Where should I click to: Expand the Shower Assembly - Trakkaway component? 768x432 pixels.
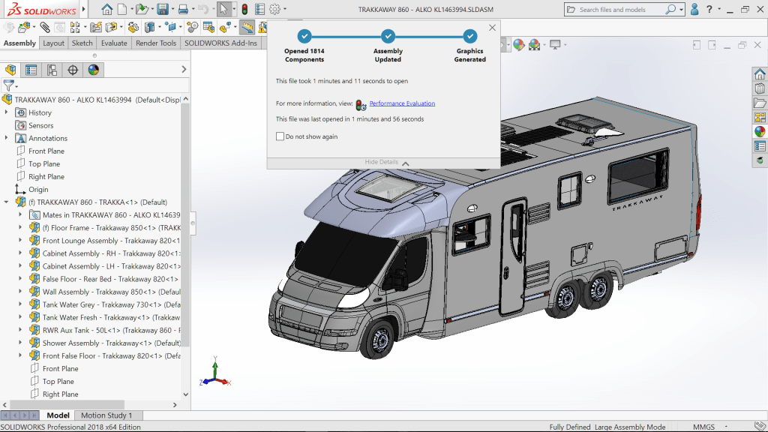(x=20, y=343)
